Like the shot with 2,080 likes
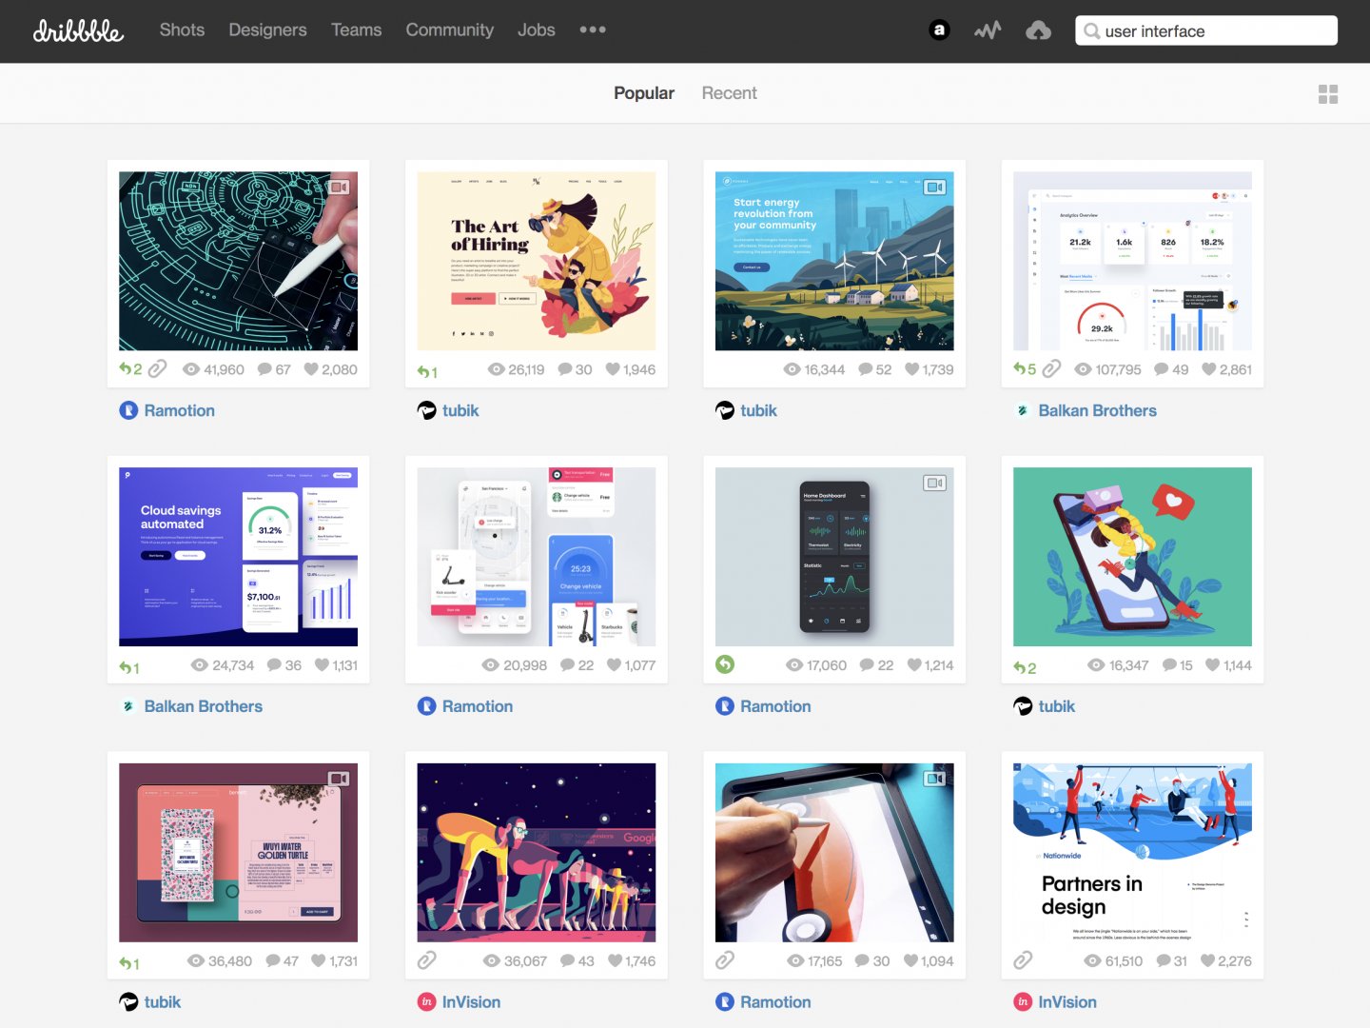This screenshot has height=1028, width=1370. (x=330, y=369)
